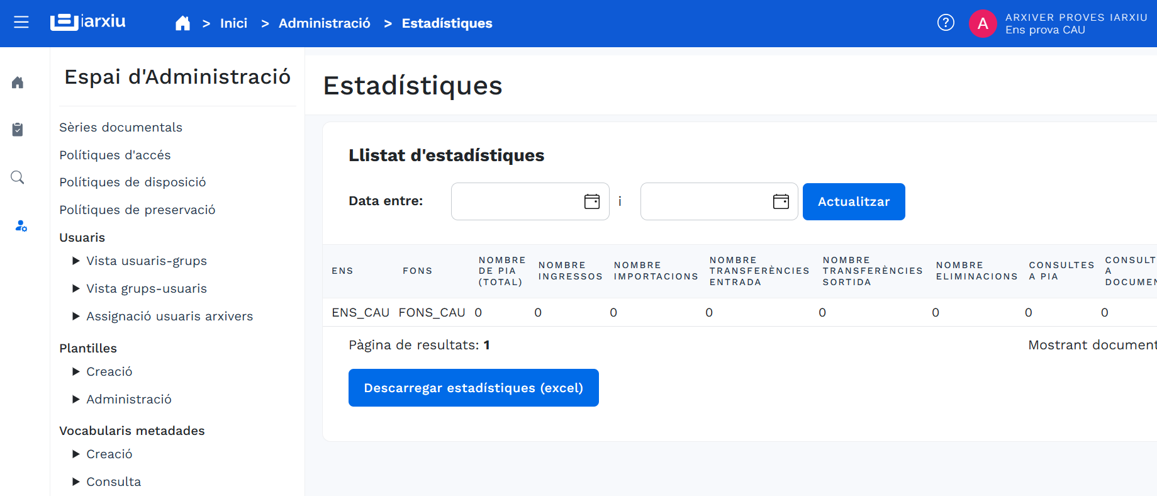Screen dimensions: 1157x496
Task: Click Consultes a PIA header
Action: click(x=1061, y=271)
